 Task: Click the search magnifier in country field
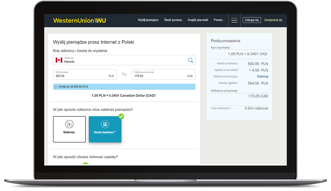[x=190, y=60]
